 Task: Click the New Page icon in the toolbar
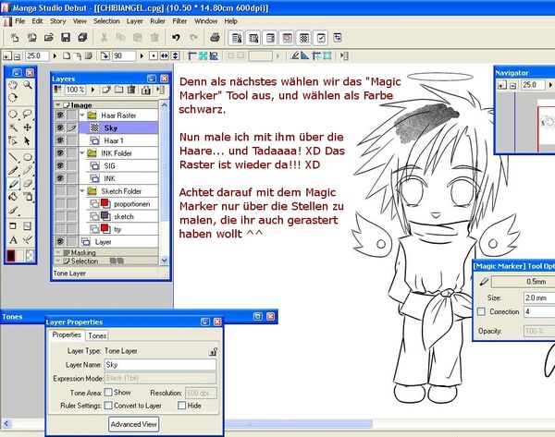[15, 38]
